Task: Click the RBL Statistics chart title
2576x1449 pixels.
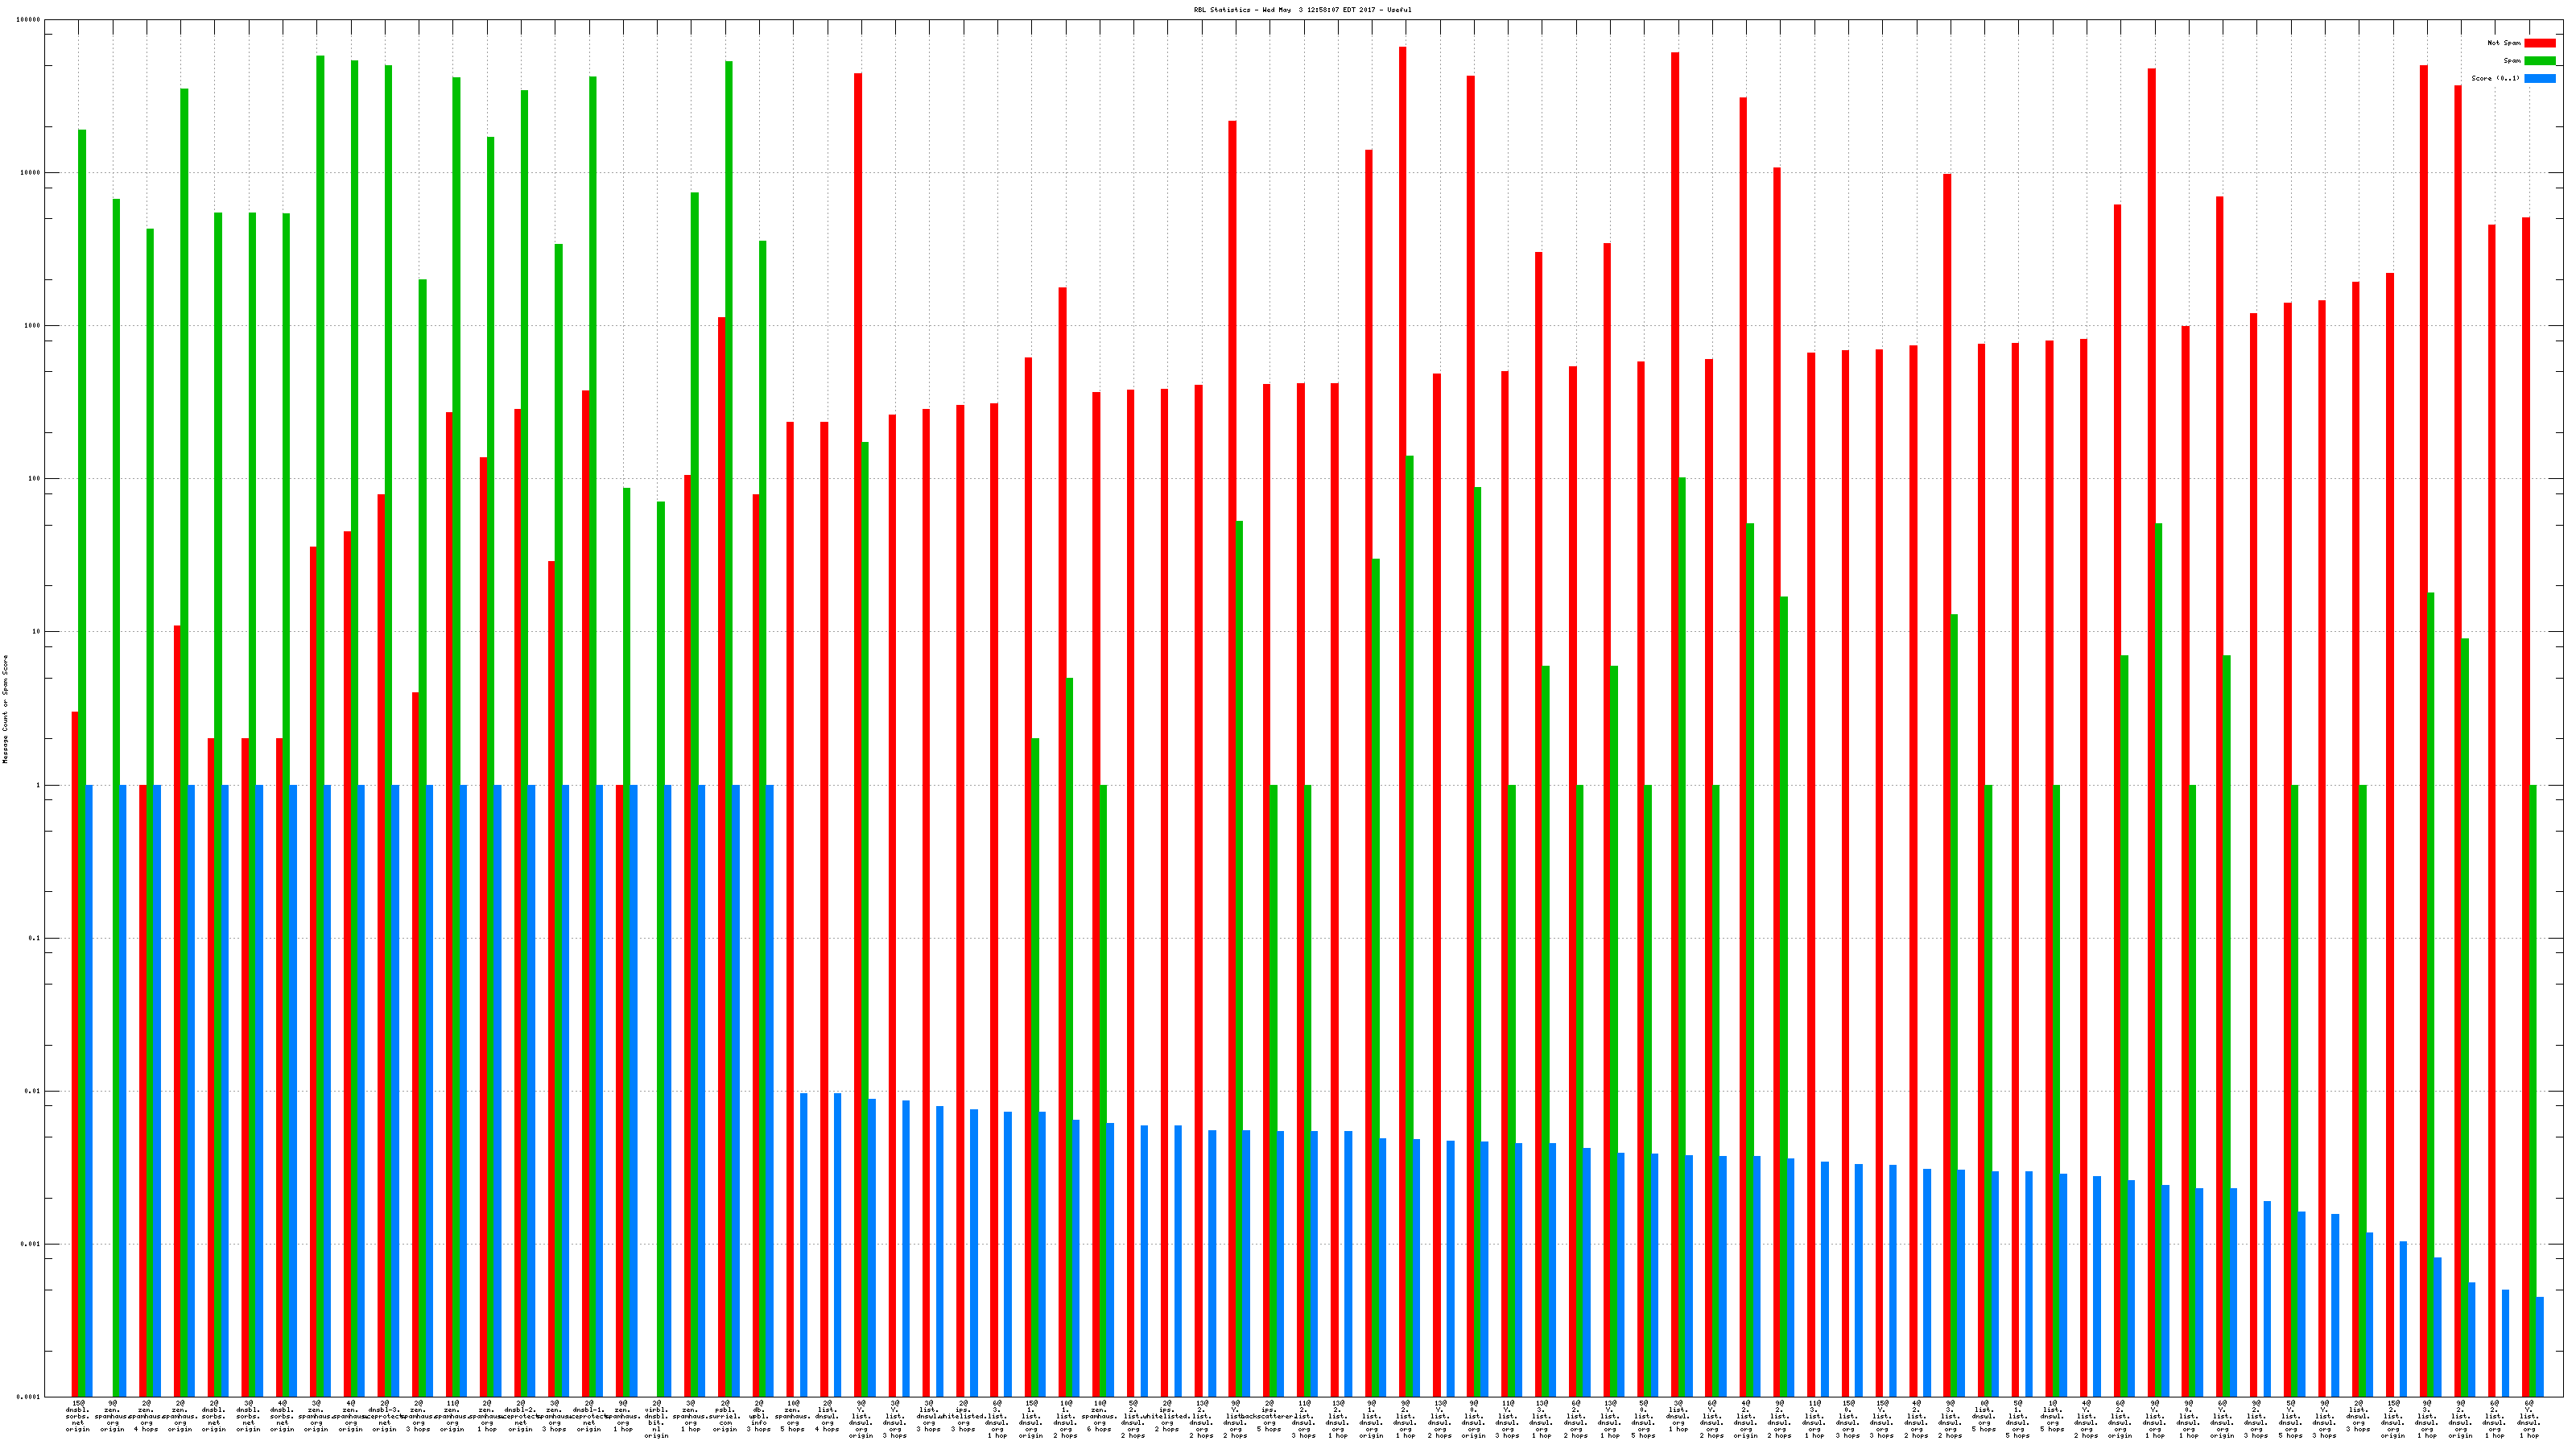Action: (x=1302, y=10)
